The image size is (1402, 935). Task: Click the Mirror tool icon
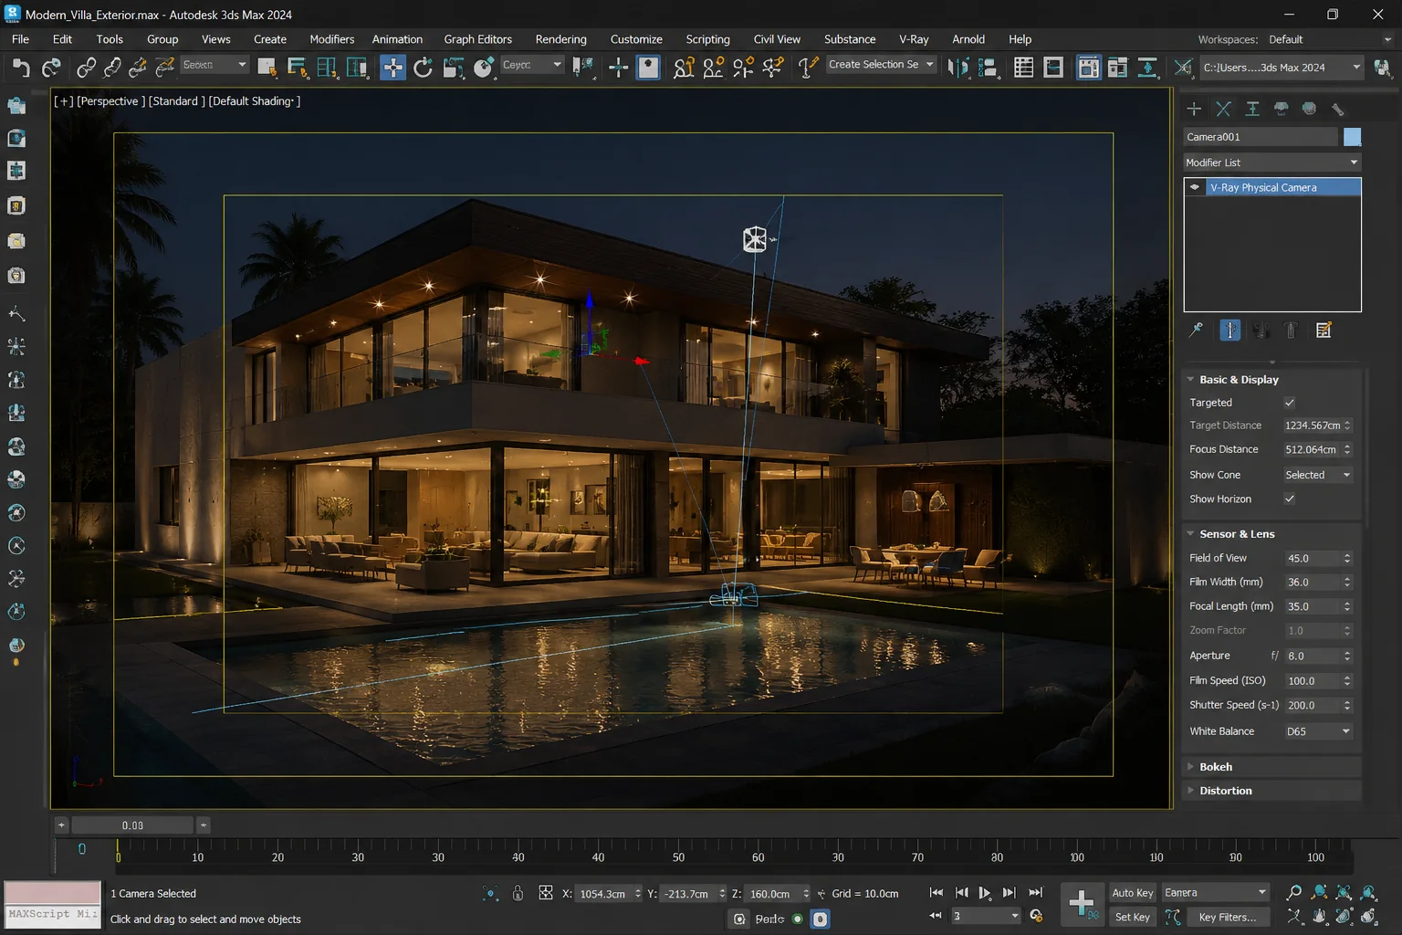click(957, 67)
